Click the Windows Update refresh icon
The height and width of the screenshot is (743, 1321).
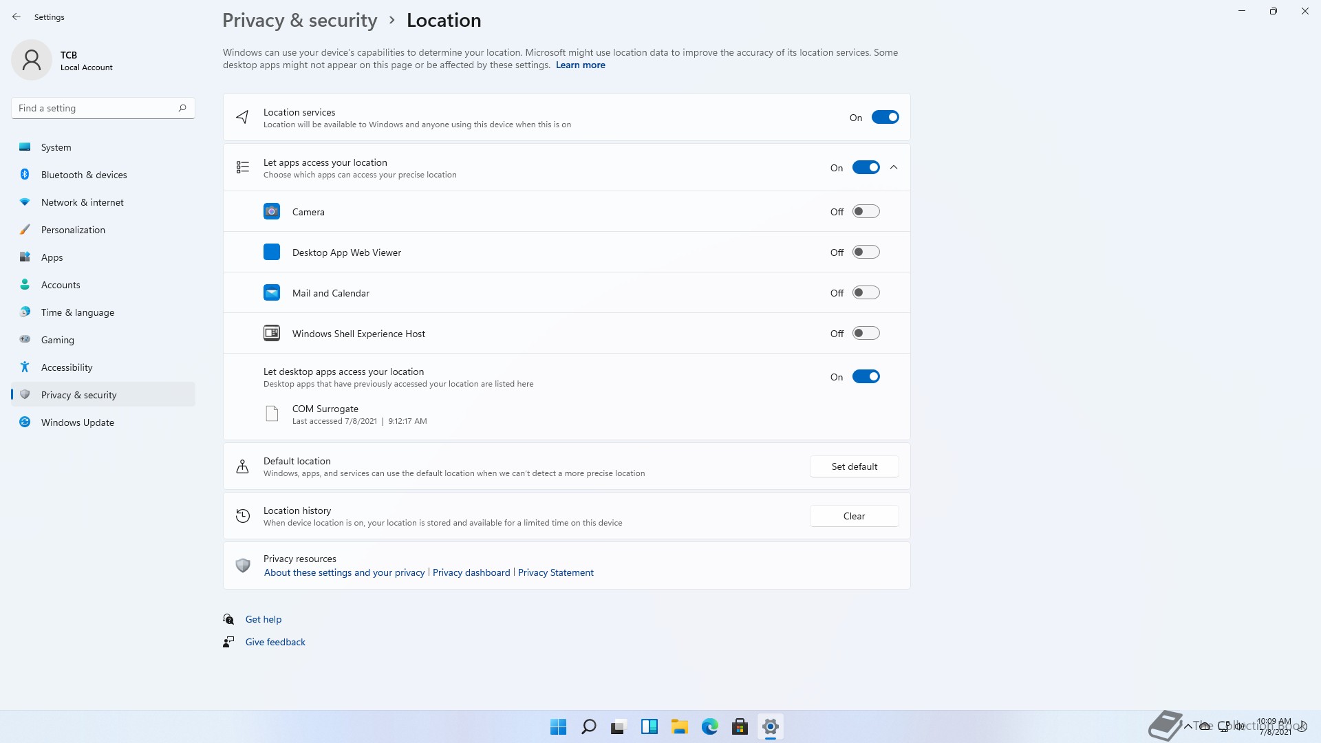coord(25,422)
